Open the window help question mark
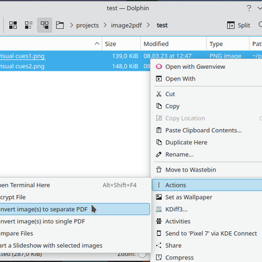This screenshot has height=262, width=262. (249, 9)
